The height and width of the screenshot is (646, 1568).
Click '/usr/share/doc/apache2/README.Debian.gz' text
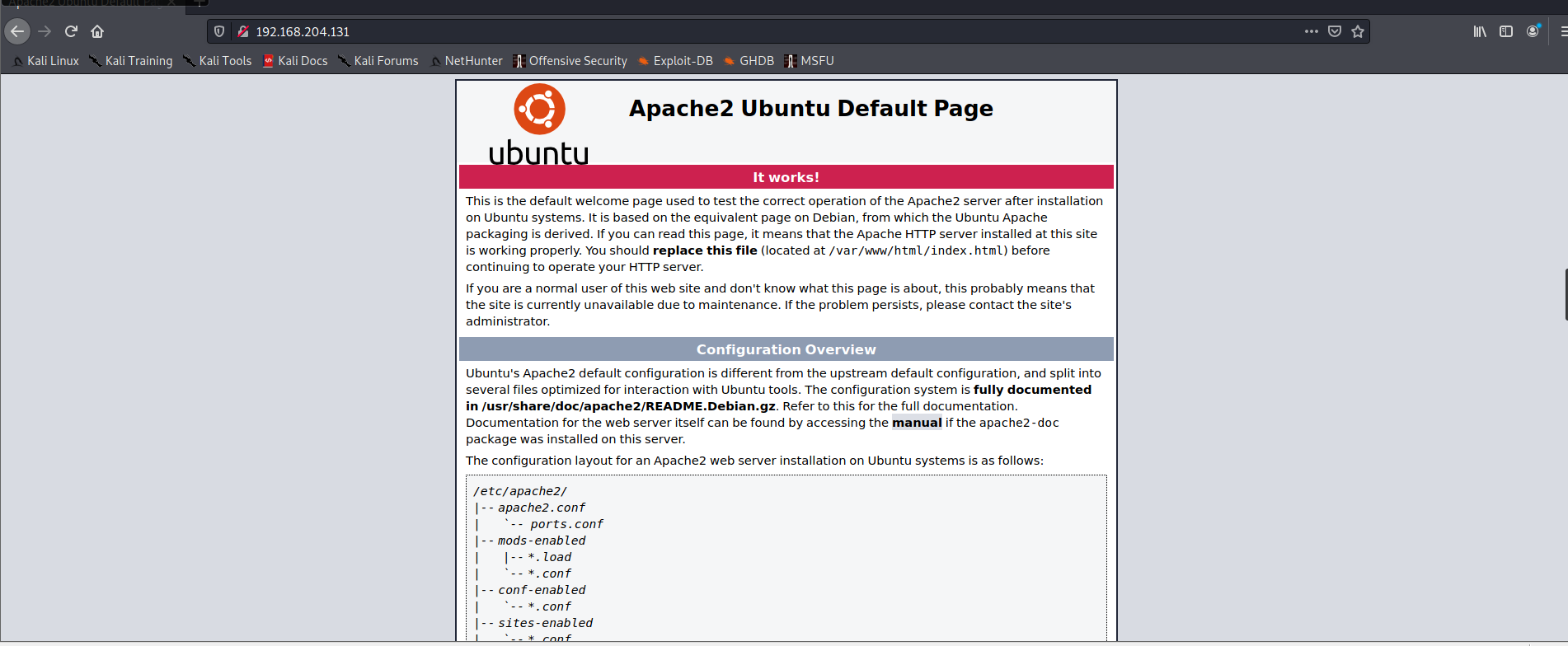click(x=629, y=406)
